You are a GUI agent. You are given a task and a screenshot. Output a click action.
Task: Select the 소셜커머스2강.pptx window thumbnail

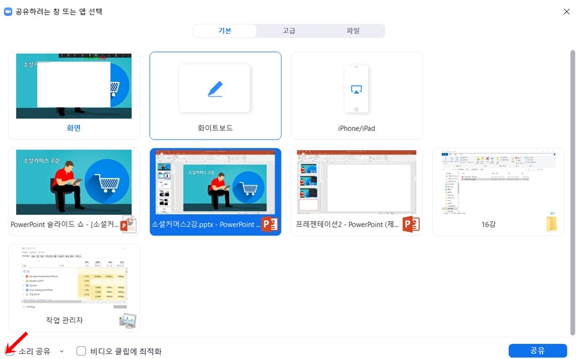pyautogui.click(x=215, y=183)
